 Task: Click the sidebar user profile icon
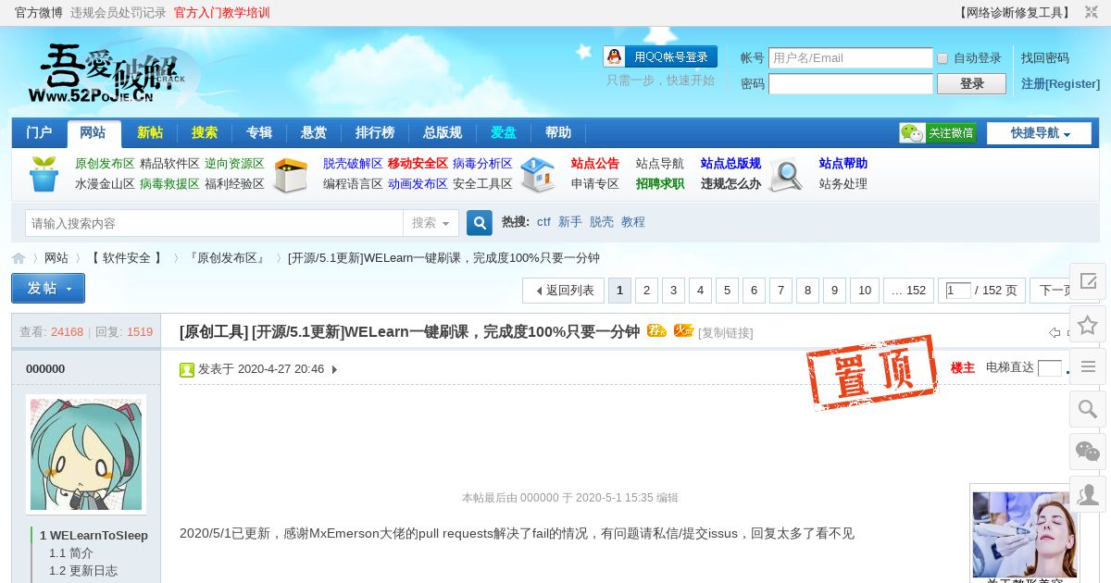coord(1088,494)
